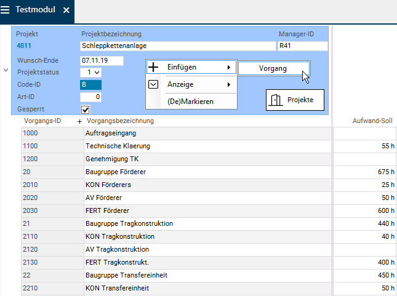Click Vorgangs-ID cell 2010
This screenshot has width=397, height=296.
pyautogui.click(x=52, y=185)
